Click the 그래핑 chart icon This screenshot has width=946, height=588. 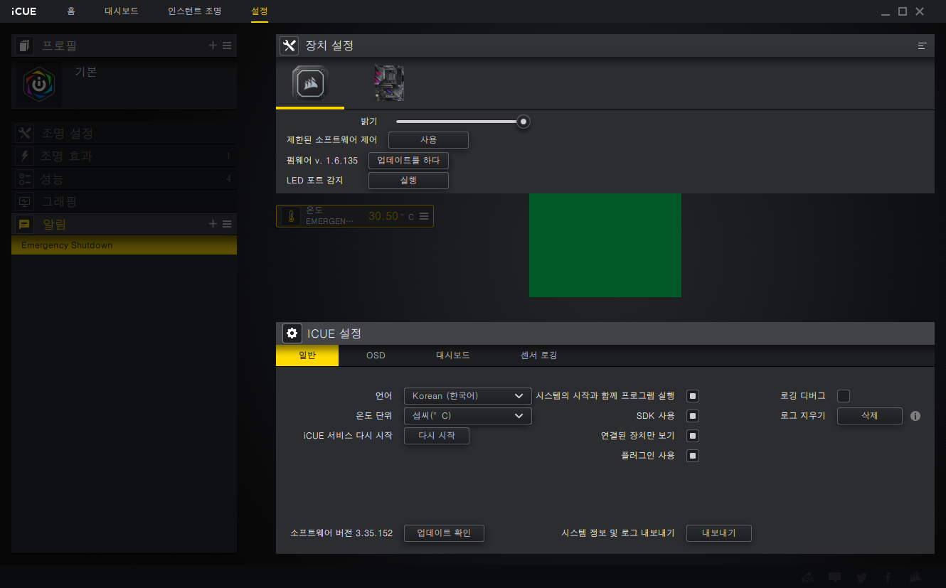tap(24, 201)
